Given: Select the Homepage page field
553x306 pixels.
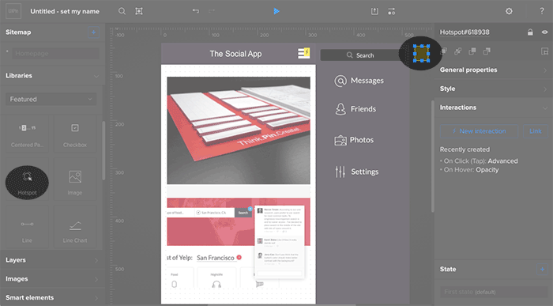Looking at the screenshot, I should [56, 54].
